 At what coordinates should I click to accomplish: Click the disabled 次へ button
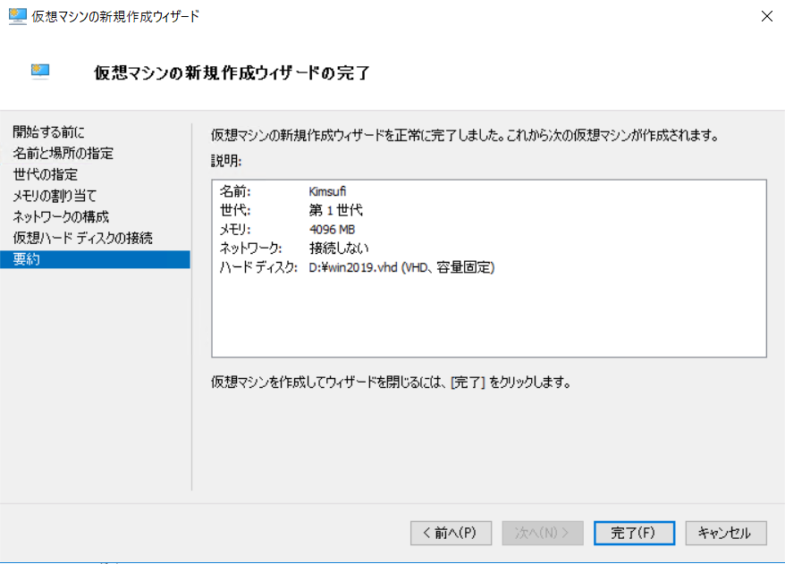click(543, 533)
